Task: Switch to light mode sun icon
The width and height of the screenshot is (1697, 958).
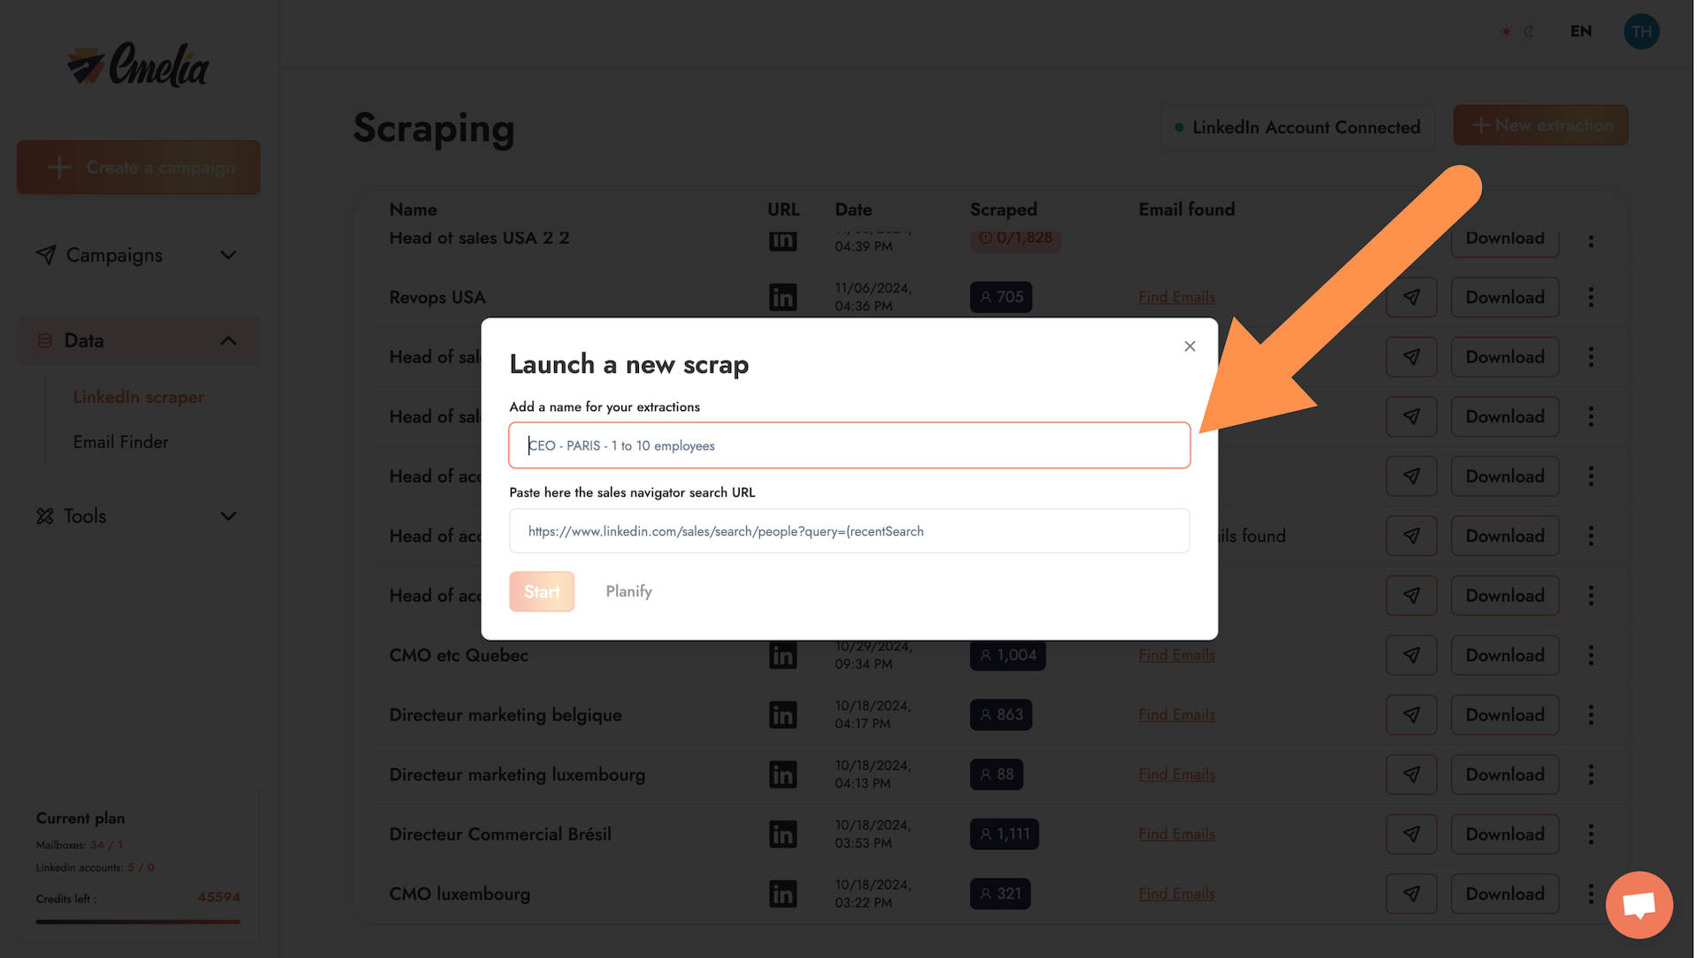Action: 1506,32
